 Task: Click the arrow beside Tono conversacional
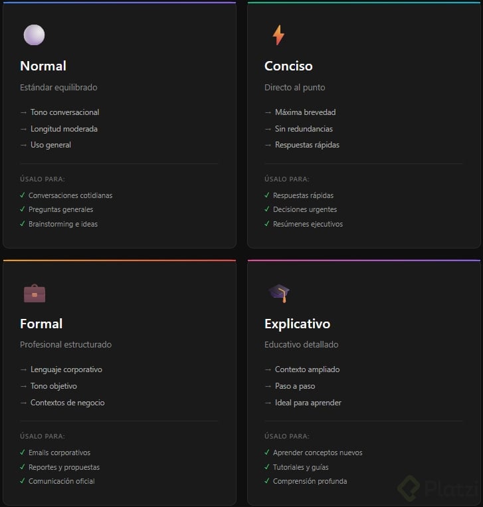[24, 112]
